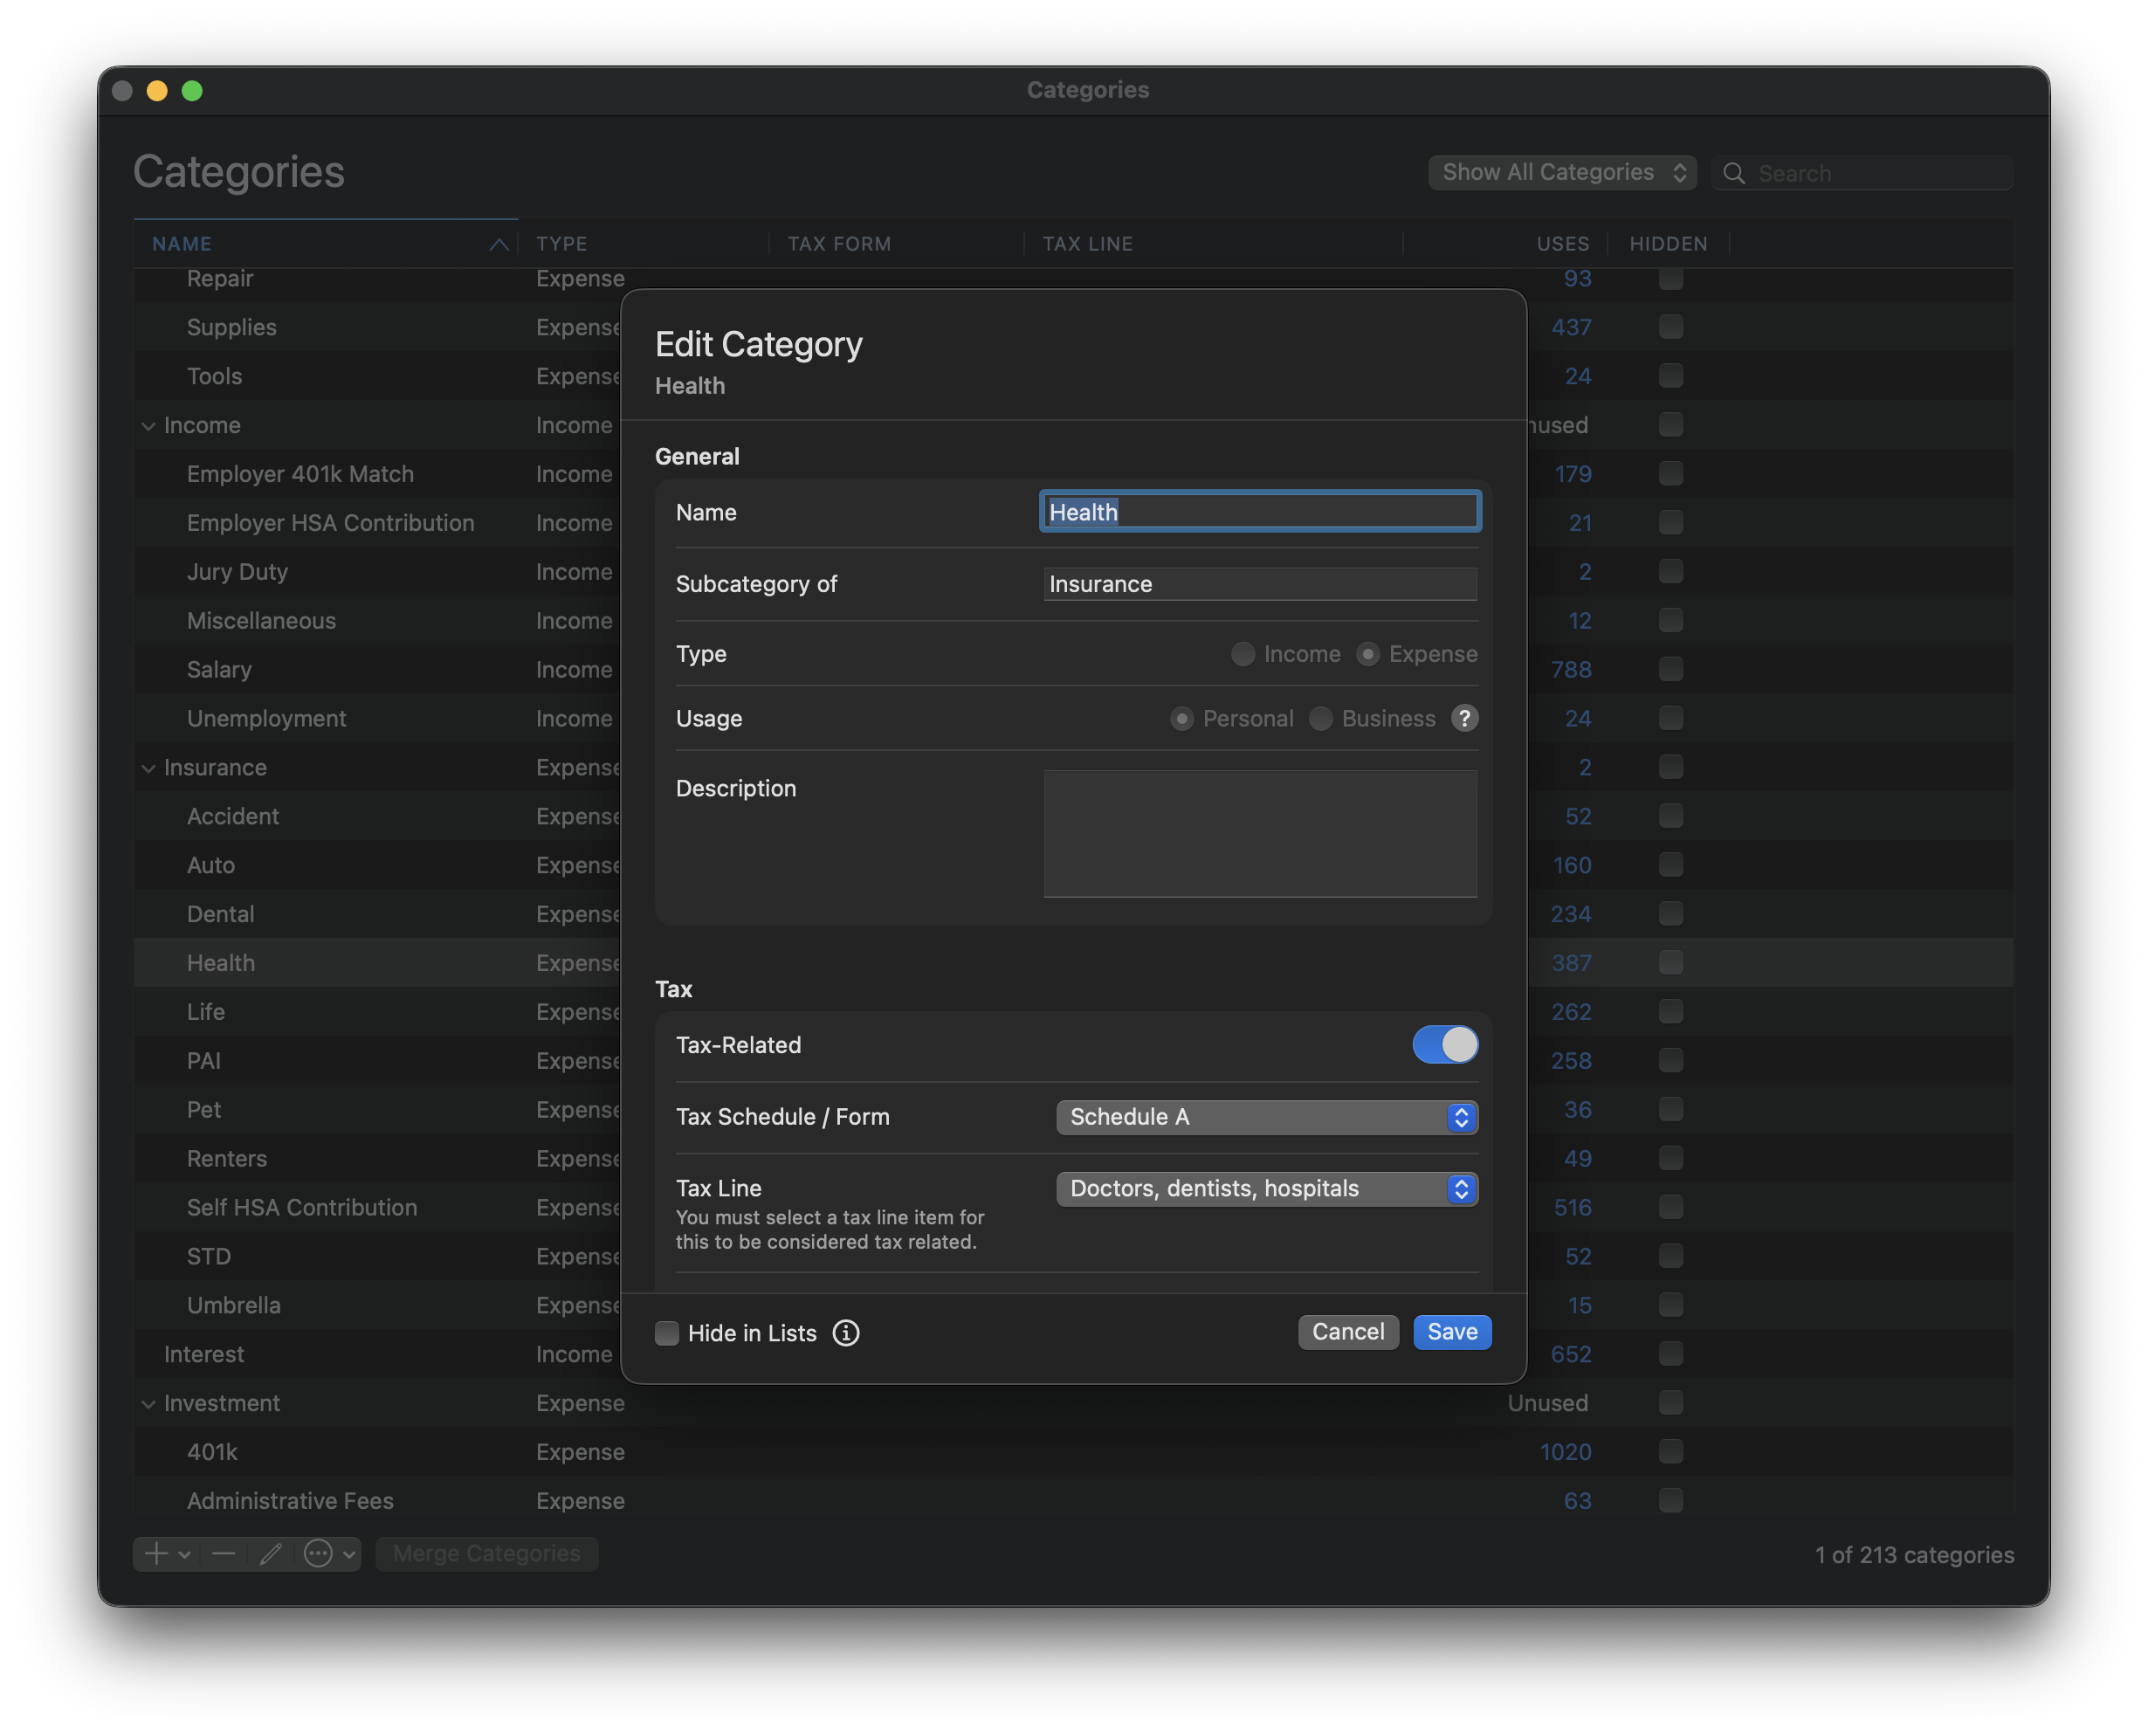
Task: Open the Tax Schedule / Form dropdown
Action: pos(1266,1117)
